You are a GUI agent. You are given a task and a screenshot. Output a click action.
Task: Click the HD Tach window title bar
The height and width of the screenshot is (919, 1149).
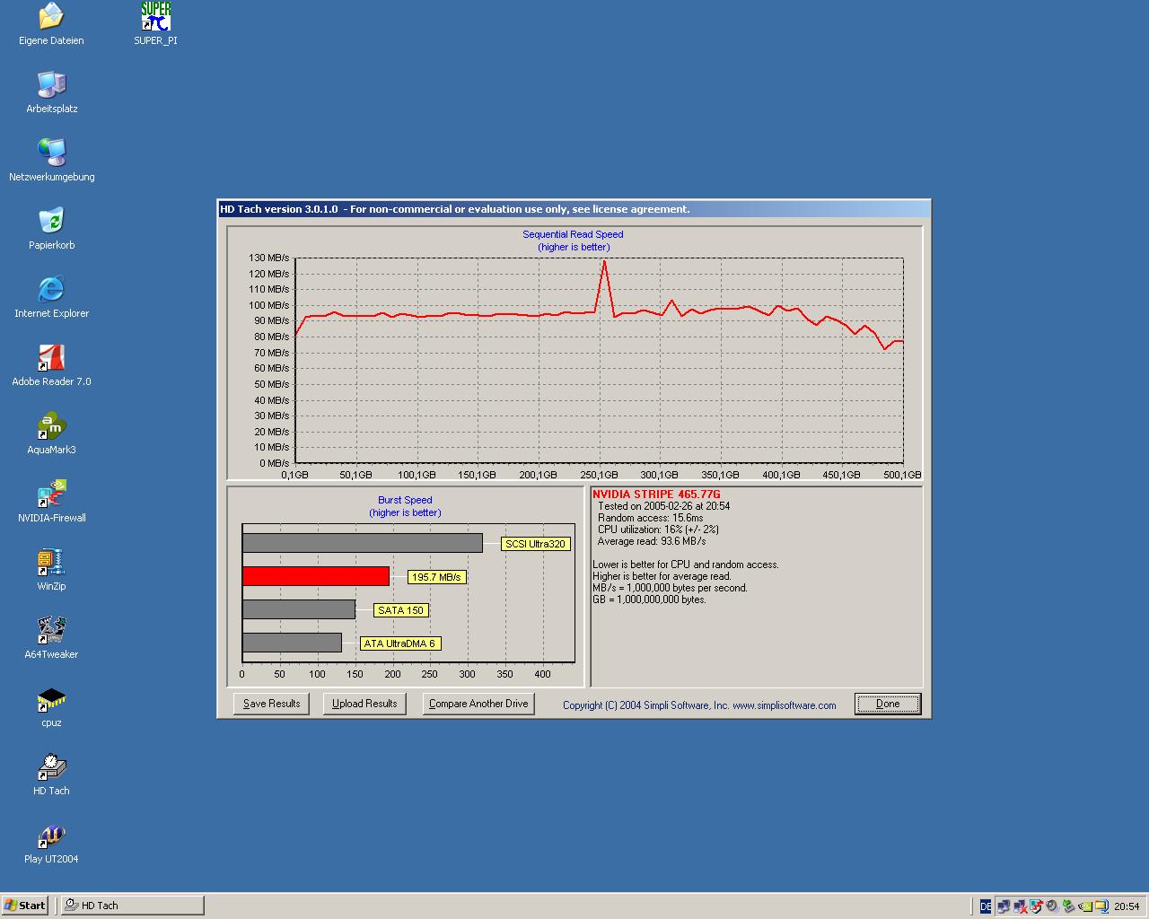[574, 209]
